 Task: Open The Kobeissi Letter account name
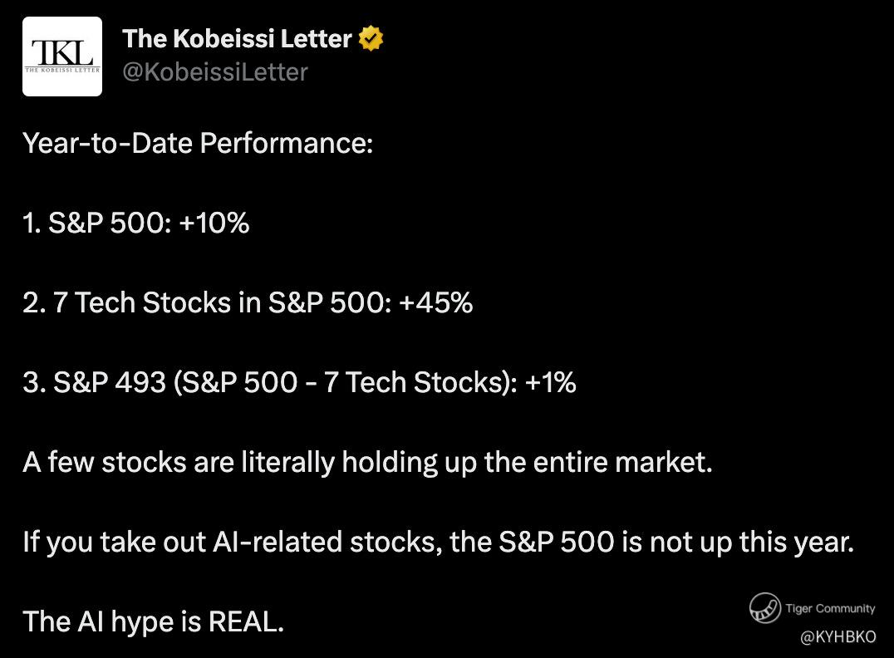pos(237,38)
